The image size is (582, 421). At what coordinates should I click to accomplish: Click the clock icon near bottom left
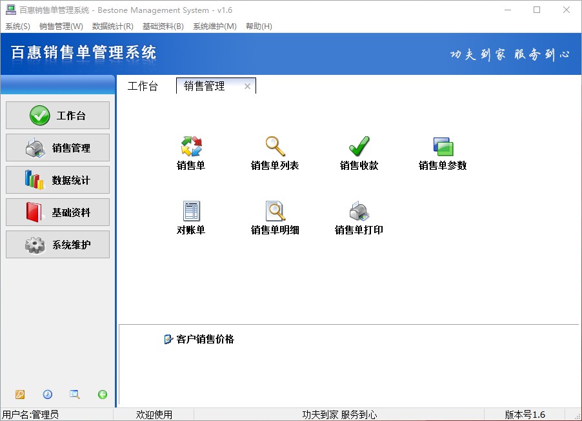tap(47, 394)
